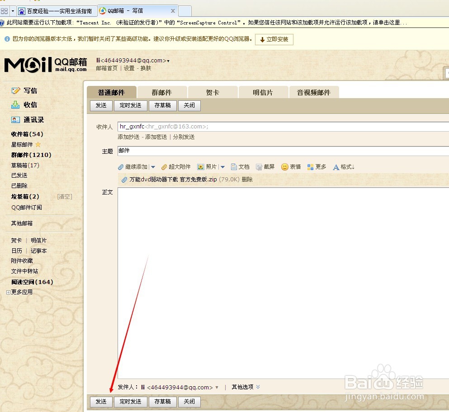The width and height of the screenshot is (449, 412).
Task: Click the Baidu paw tab icon
Action: point(21,11)
